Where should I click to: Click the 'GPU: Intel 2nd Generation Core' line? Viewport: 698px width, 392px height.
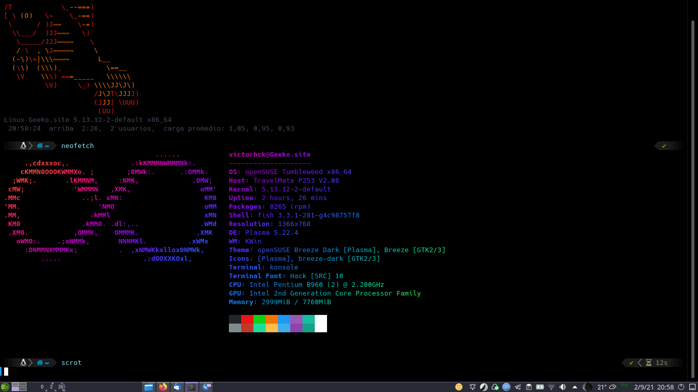pyautogui.click(x=325, y=293)
